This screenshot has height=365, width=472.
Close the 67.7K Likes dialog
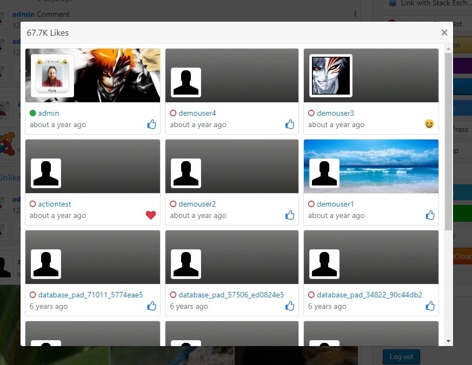[x=444, y=32]
